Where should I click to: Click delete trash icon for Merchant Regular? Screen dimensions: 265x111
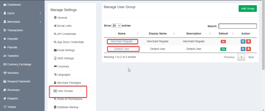pyautogui.click(x=248, y=41)
